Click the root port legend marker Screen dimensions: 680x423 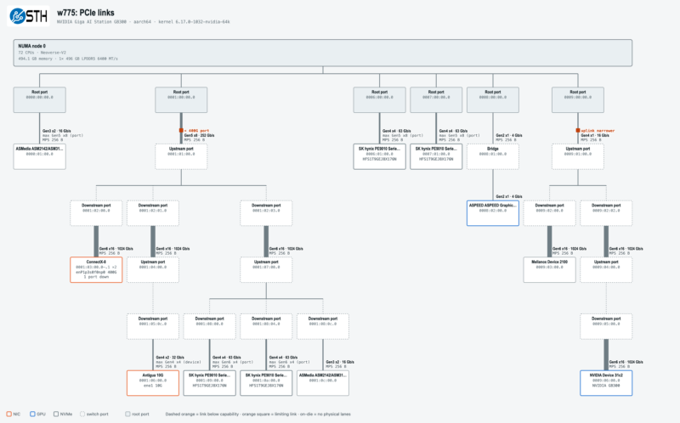pos(127,414)
